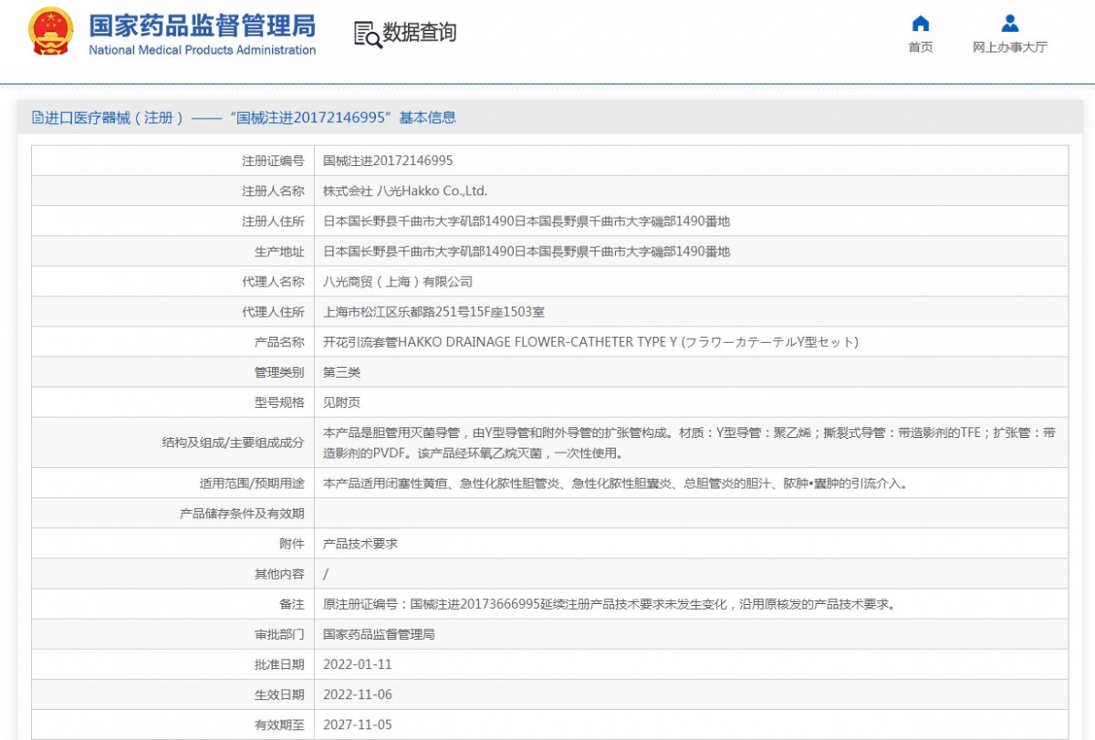Click the national emblem logo
This screenshot has width=1095, height=740.
point(51,34)
